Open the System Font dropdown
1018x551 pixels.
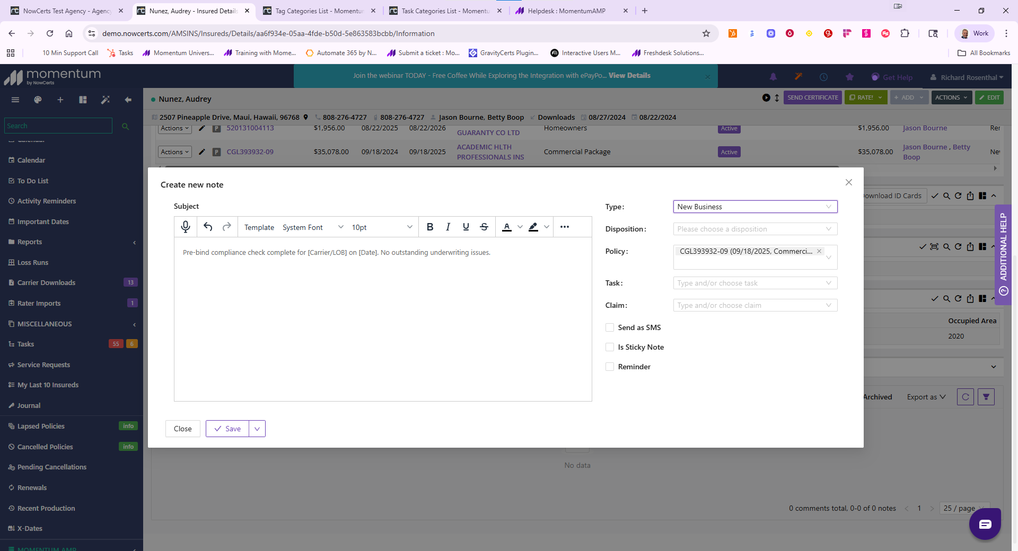tap(313, 227)
